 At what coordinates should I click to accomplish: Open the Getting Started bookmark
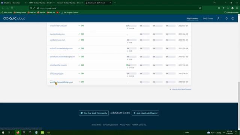coord(20,12)
